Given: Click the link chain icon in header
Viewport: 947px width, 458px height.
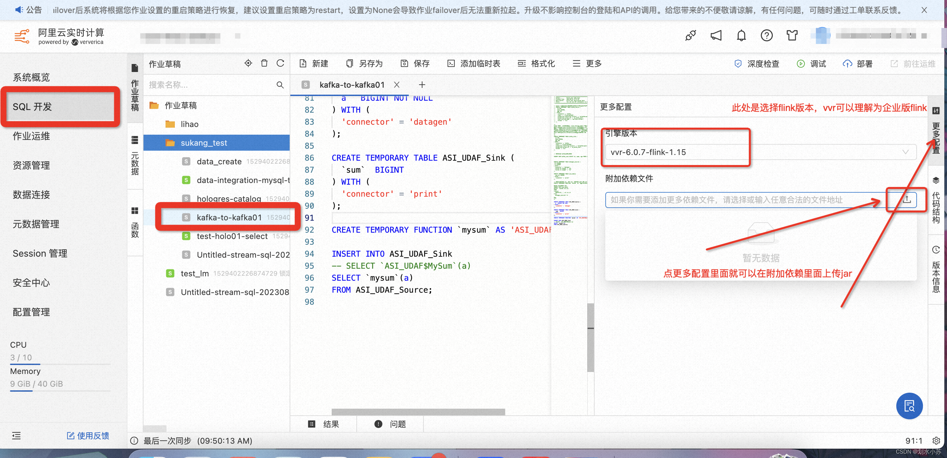Looking at the screenshot, I should (690, 36).
